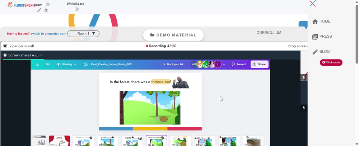The image size is (359, 146).
Task: Select slide thumbnail 73
Action: pyautogui.click(x=59, y=141)
